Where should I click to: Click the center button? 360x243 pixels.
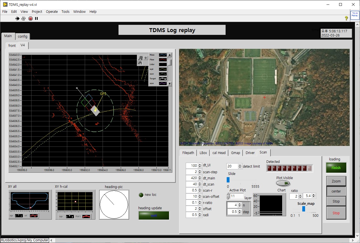[336, 191]
